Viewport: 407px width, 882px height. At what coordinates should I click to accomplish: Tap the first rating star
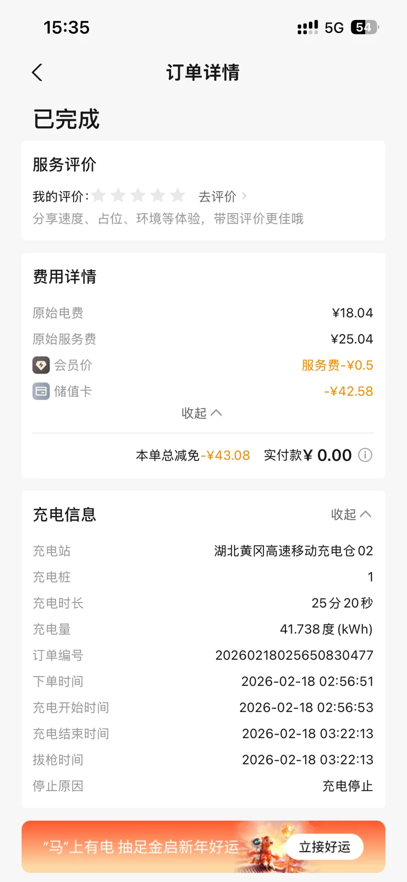(x=99, y=196)
